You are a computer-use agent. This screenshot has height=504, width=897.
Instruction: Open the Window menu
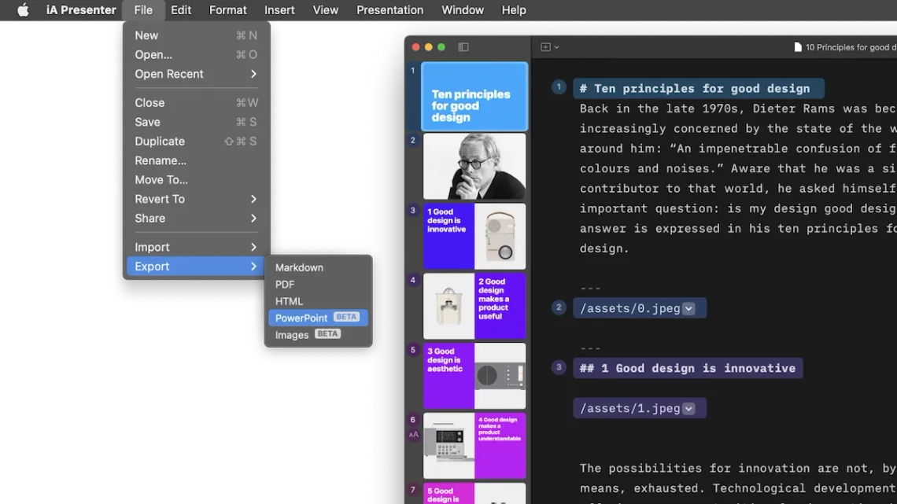pyautogui.click(x=462, y=10)
